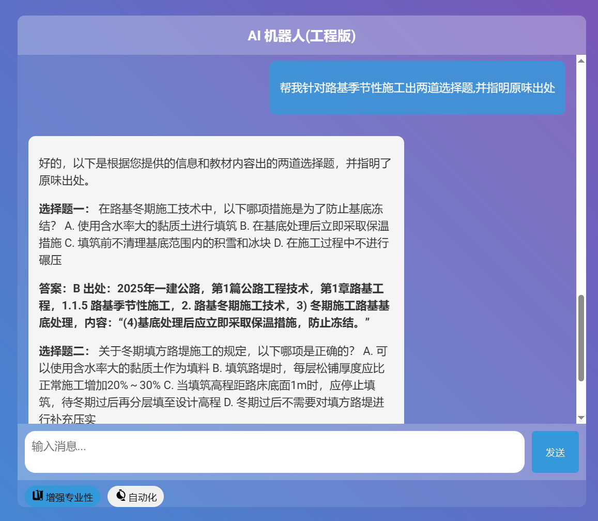The width and height of the screenshot is (598, 521).
Task: Focus the 输入消息 message input field
Action: coord(274,452)
